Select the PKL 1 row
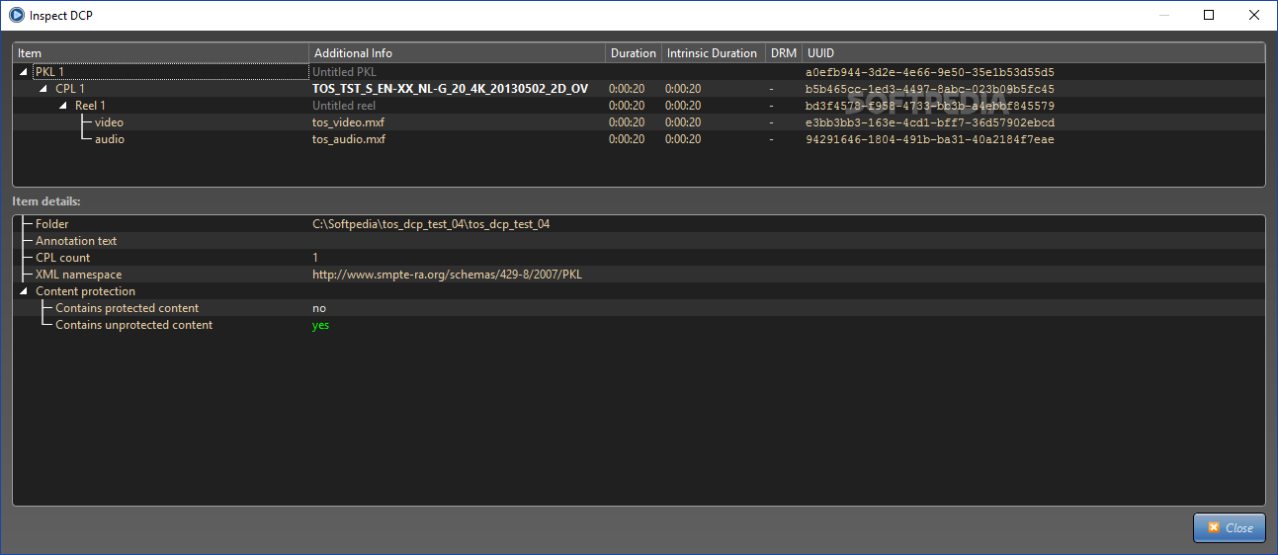The width and height of the screenshot is (1278, 555). [x=639, y=72]
